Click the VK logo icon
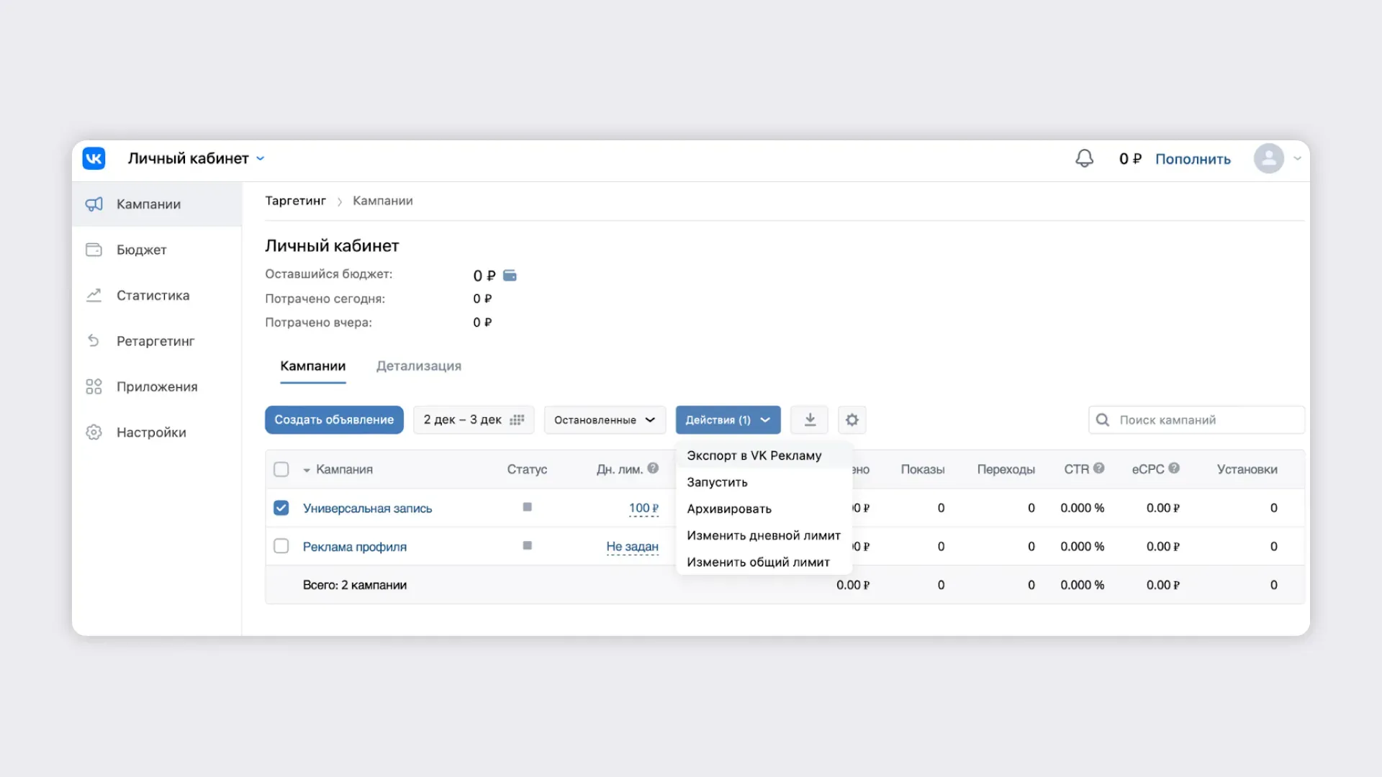 click(94, 158)
